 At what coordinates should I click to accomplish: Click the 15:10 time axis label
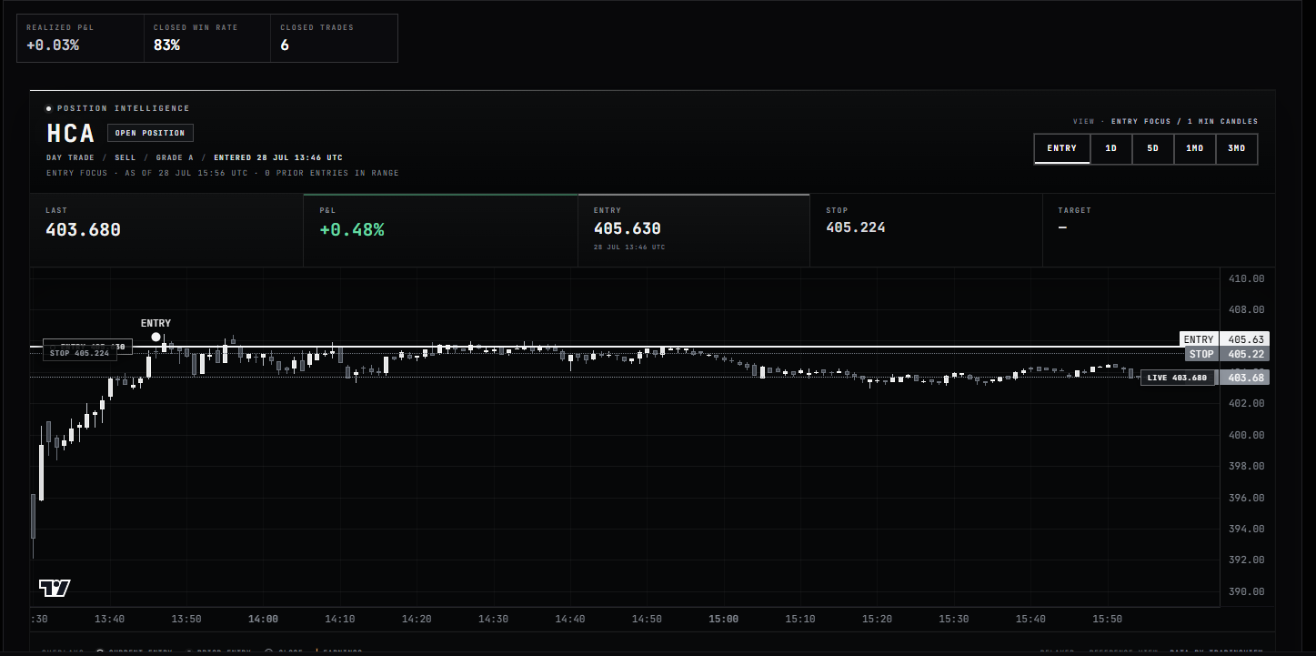coord(800,619)
